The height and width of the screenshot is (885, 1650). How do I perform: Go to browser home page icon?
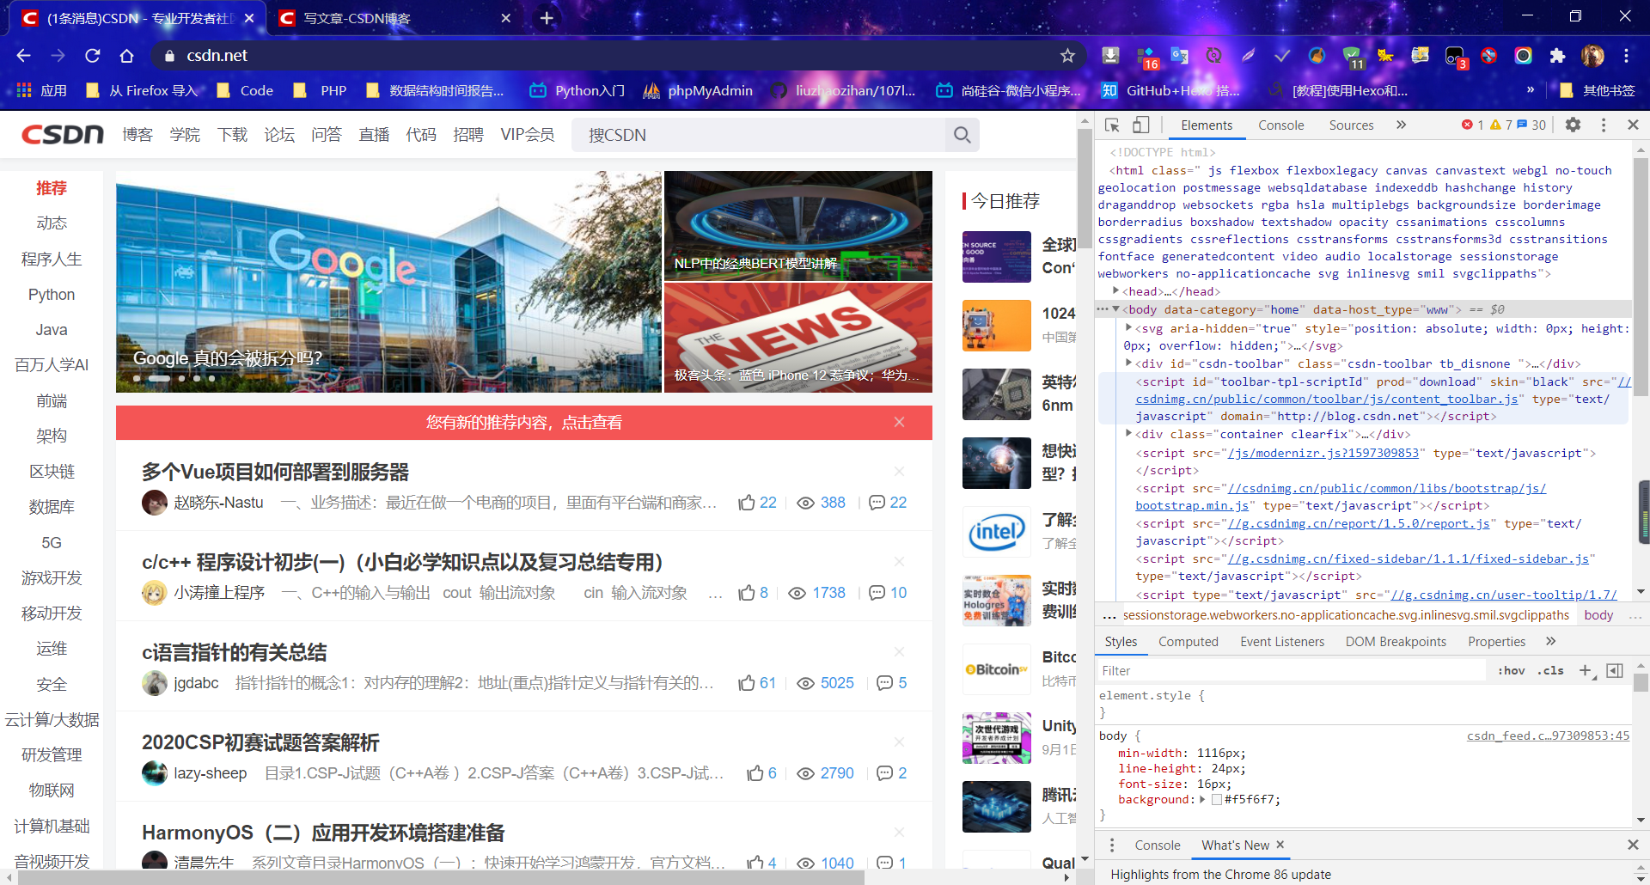[x=127, y=55]
